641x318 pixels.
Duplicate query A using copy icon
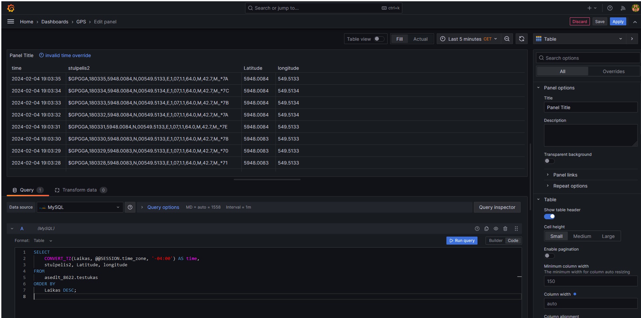[x=487, y=229]
